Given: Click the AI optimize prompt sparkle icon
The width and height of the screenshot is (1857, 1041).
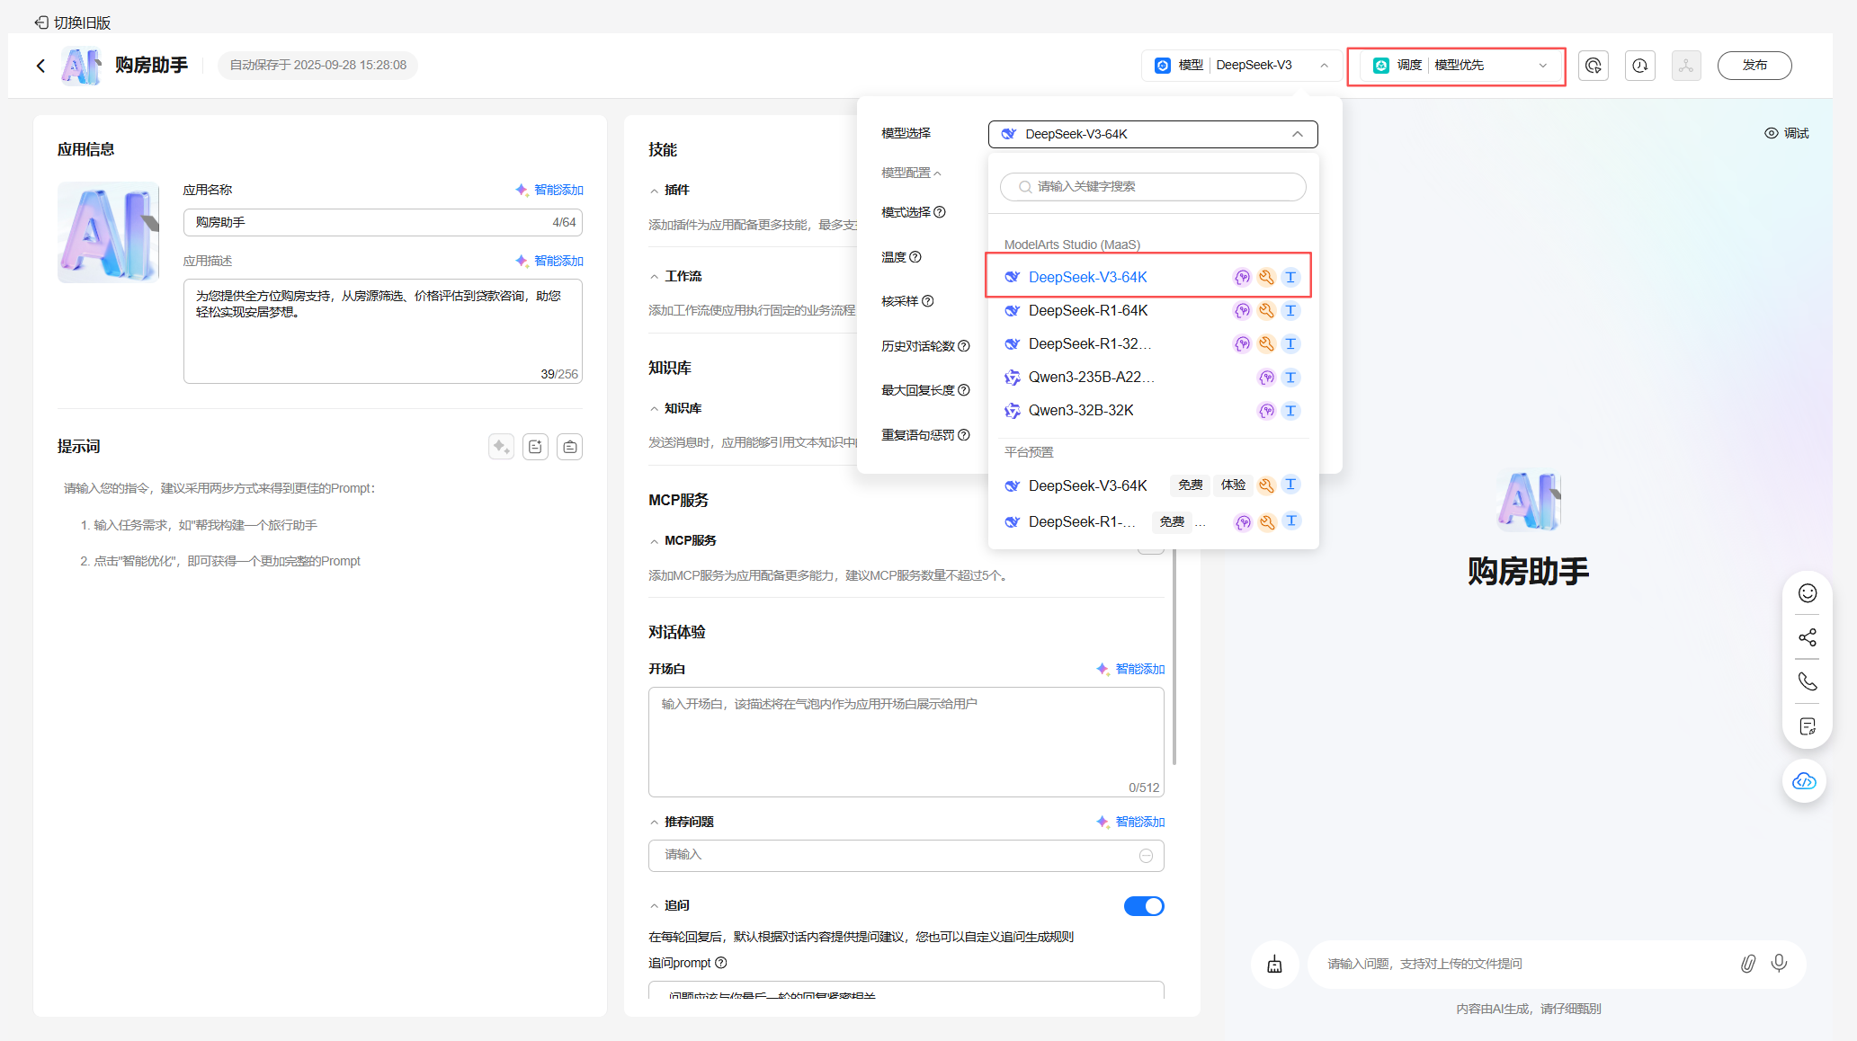Looking at the screenshot, I should click(501, 447).
